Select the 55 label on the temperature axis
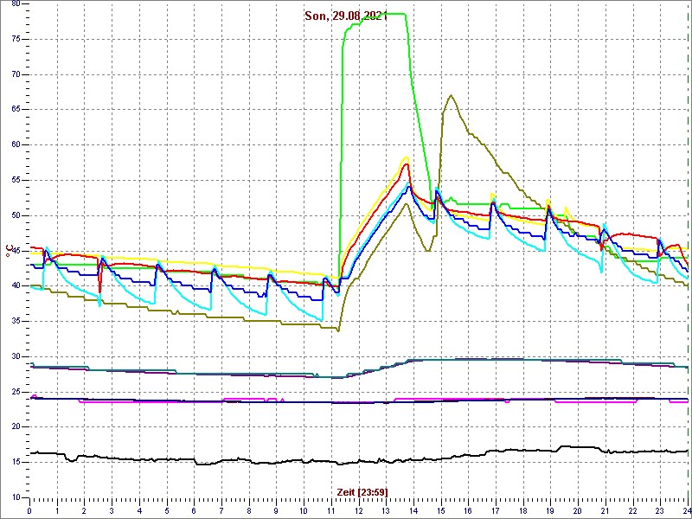Image resolution: width=692 pixels, height=519 pixels. pos(15,181)
